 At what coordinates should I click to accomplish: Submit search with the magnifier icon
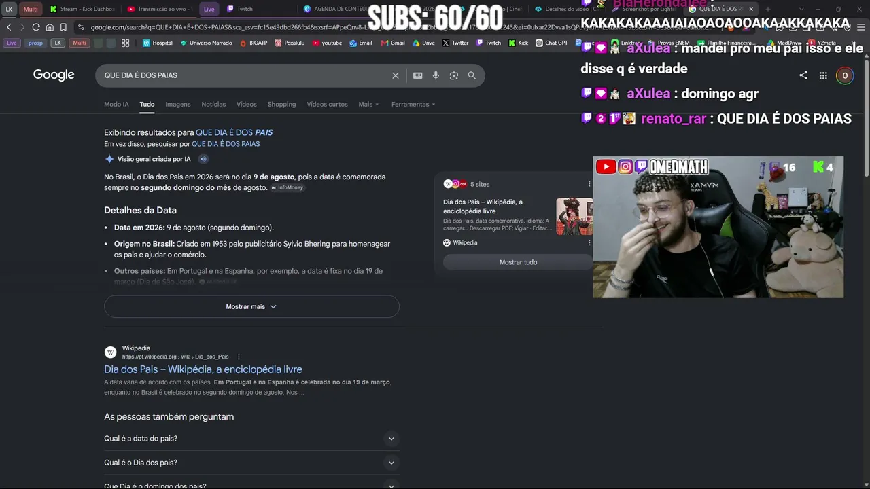click(472, 75)
